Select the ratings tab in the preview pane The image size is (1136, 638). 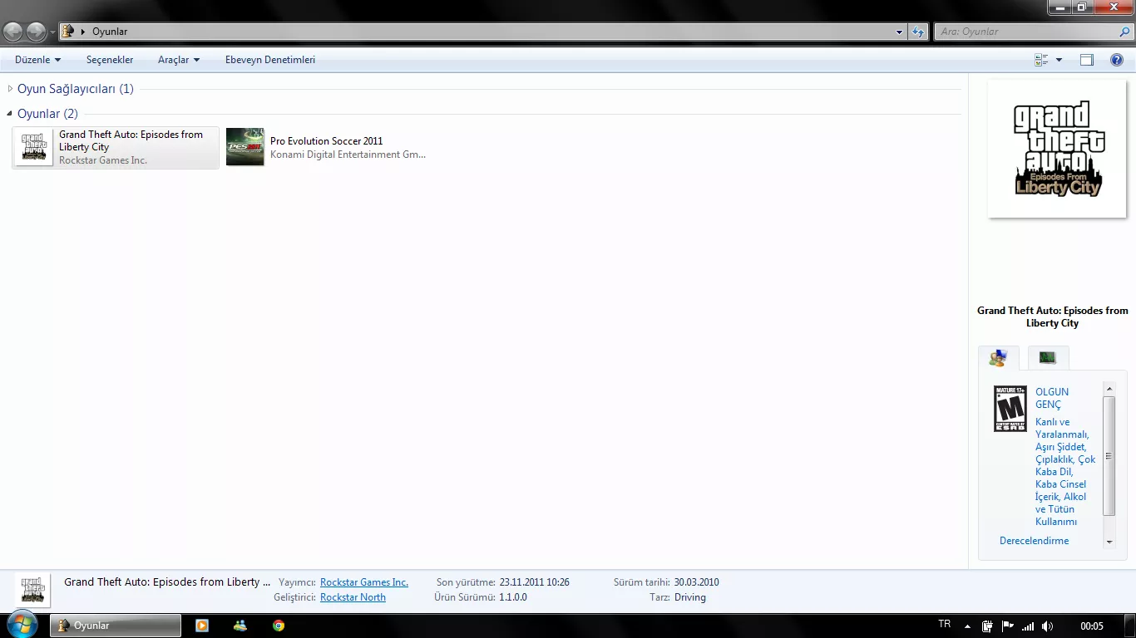pos(998,358)
